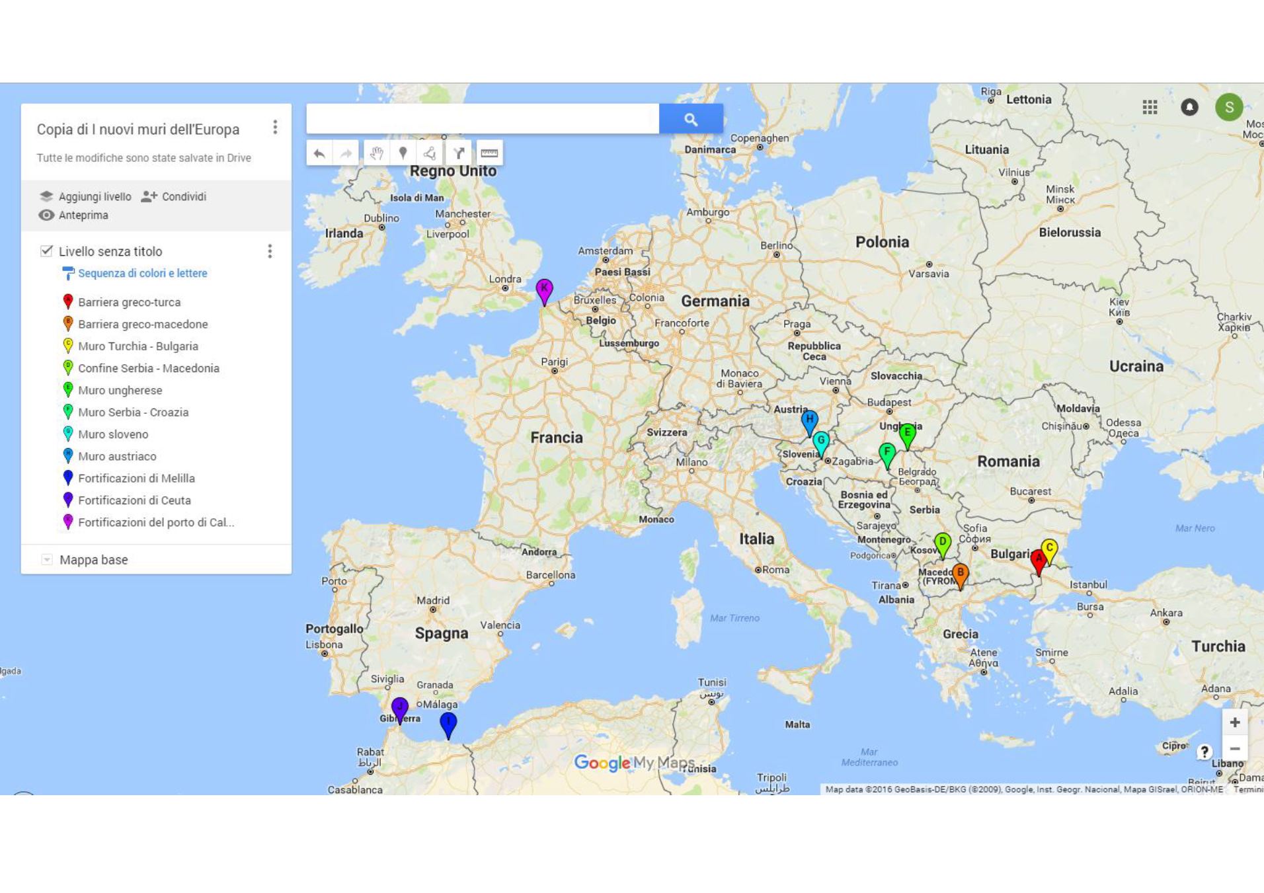Click the blue search button

pyautogui.click(x=691, y=119)
